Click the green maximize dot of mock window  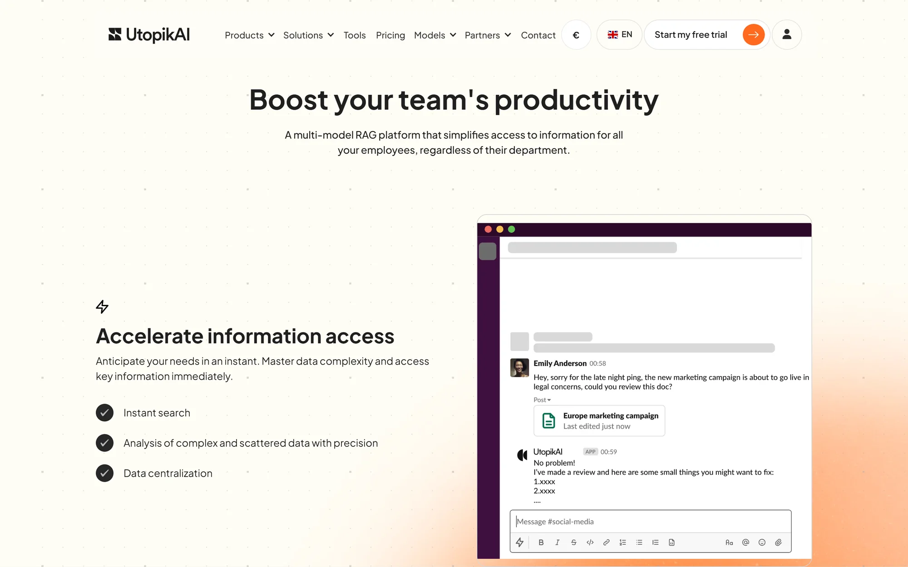click(x=512, y=229)
